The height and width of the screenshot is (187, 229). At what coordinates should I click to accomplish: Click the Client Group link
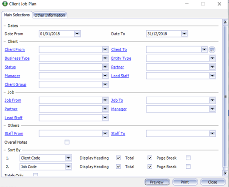15,84
